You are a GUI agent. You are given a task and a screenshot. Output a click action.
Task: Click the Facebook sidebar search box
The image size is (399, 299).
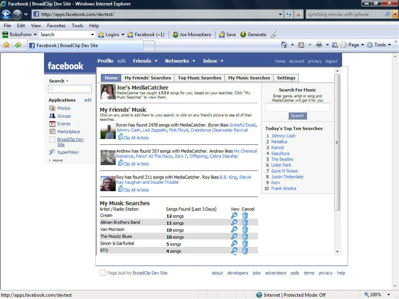tap(70, 89)
